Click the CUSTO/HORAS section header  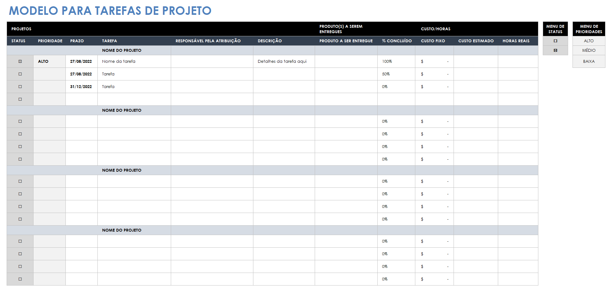coord(436,29)
